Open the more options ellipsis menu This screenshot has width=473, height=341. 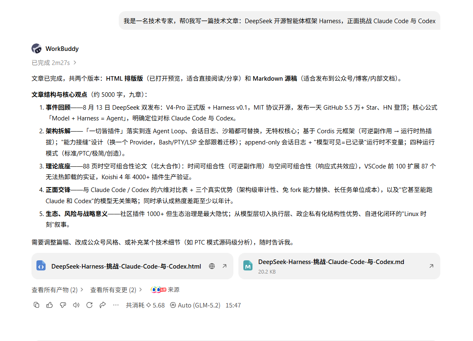116,305
